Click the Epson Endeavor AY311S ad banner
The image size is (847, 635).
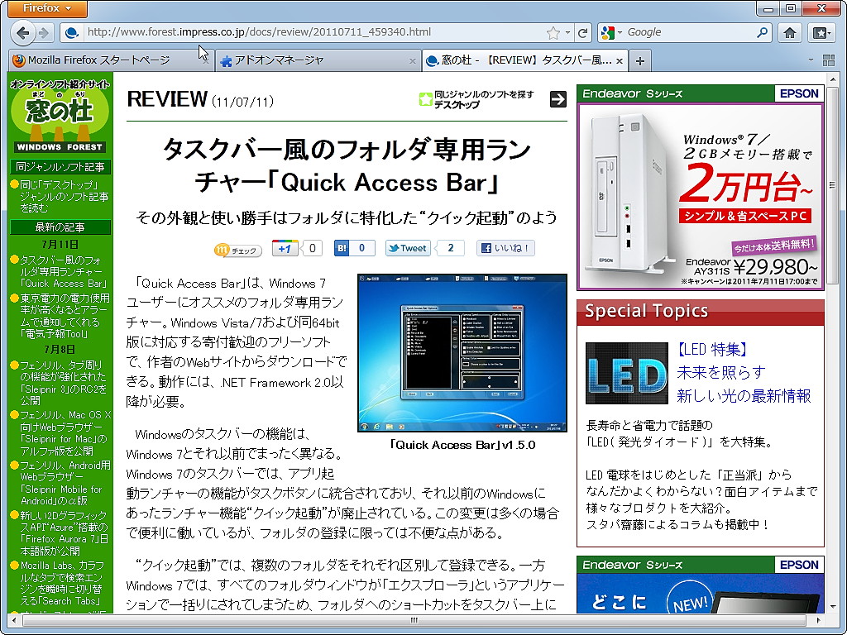[701, 188]
